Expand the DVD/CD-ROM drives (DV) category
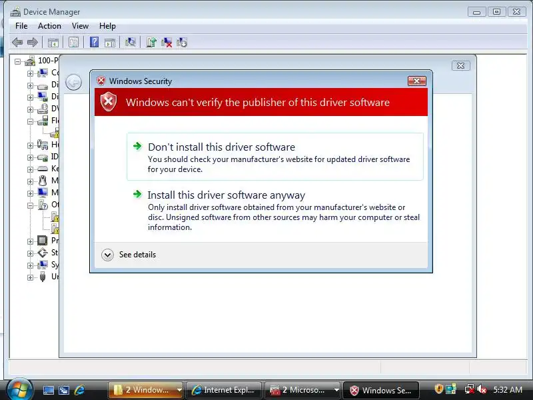The width and height of the screenshot is (533, 400). pos(30,109)
